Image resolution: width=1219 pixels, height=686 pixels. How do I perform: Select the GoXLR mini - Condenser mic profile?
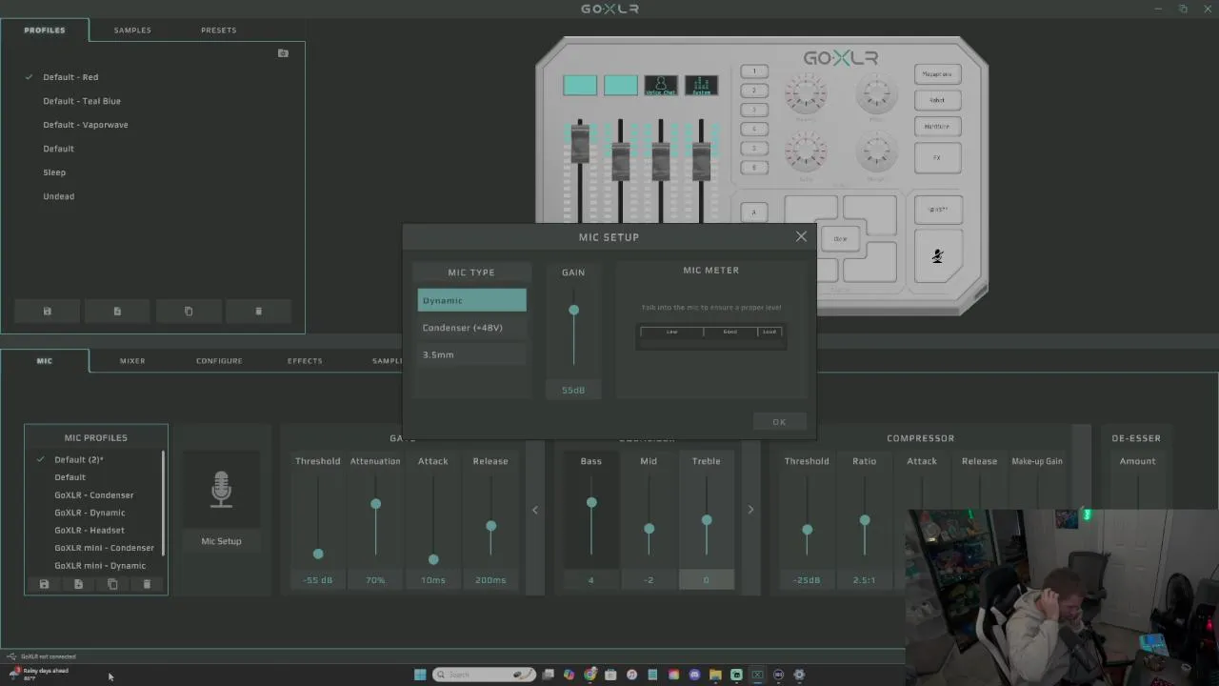pos(104,548)
